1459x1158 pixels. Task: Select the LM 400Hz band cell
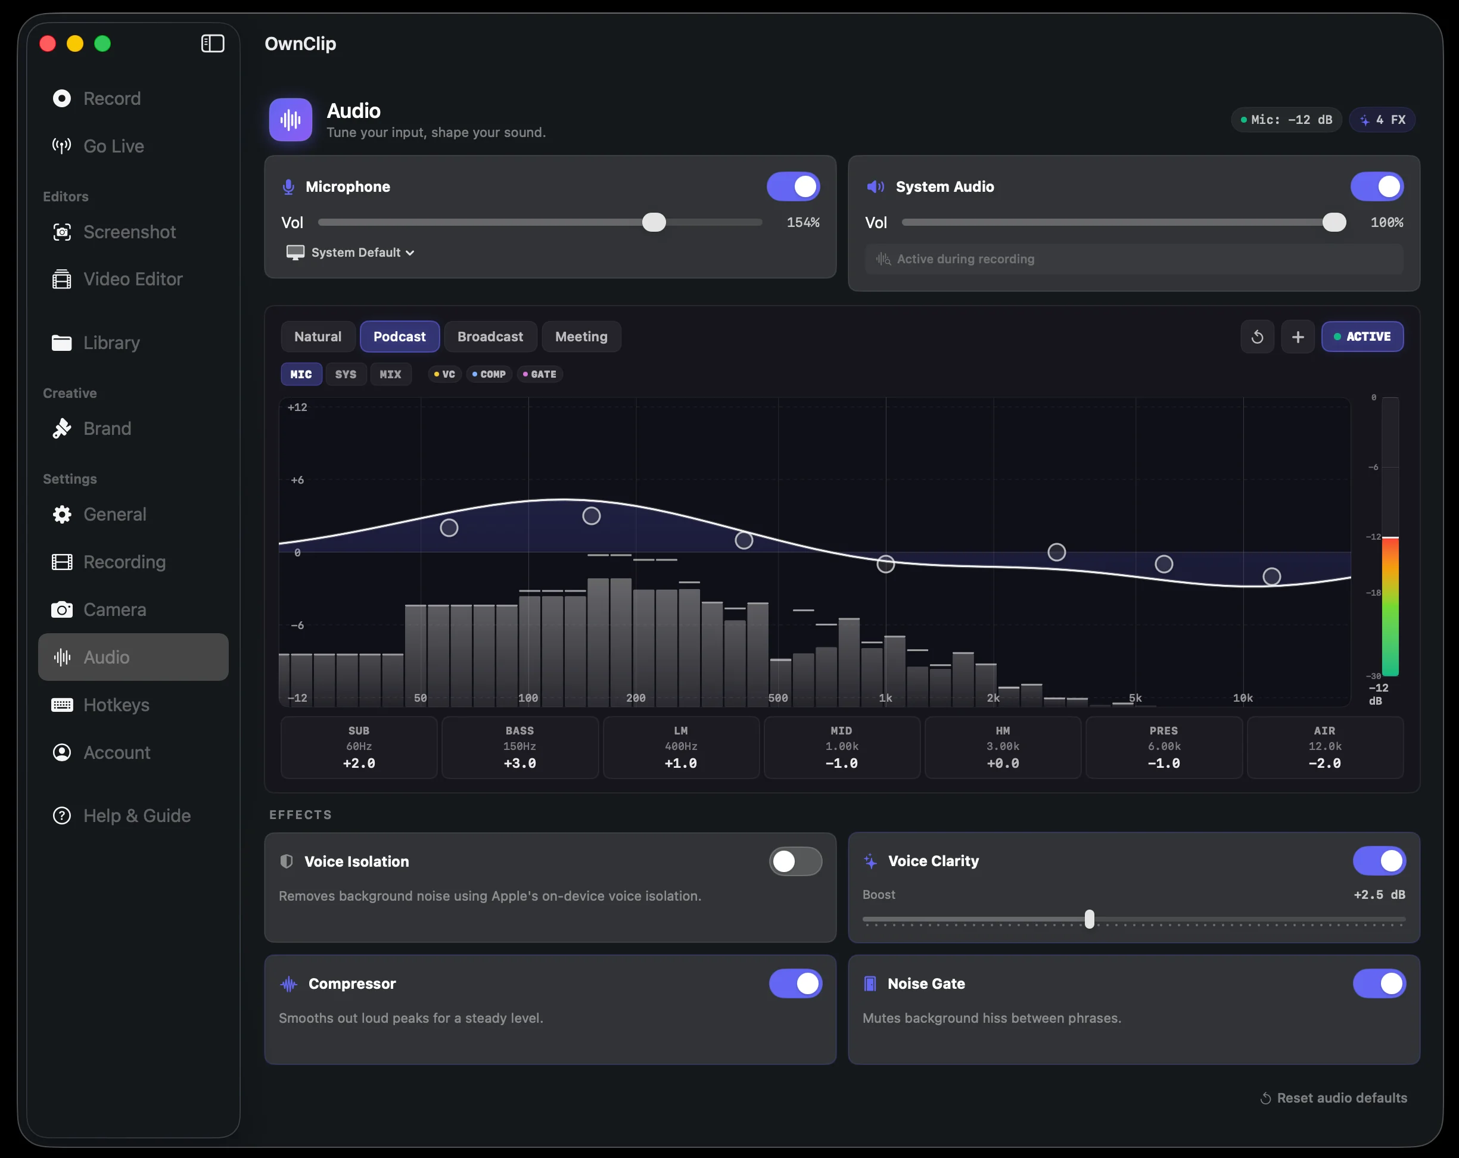pyautogui.click(x=681, y=747)
